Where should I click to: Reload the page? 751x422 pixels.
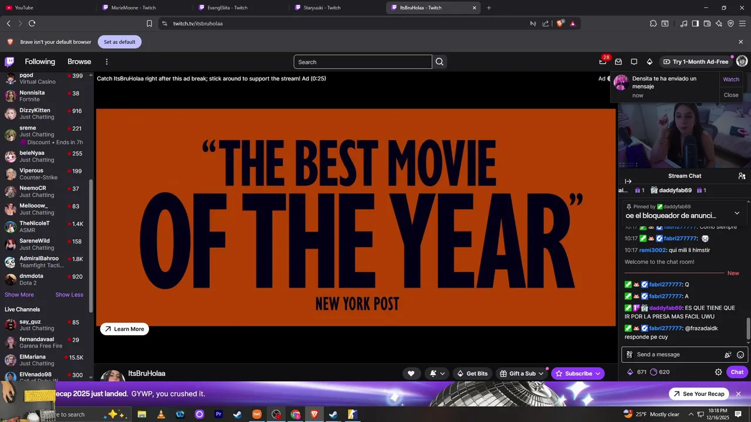[32, 23]
